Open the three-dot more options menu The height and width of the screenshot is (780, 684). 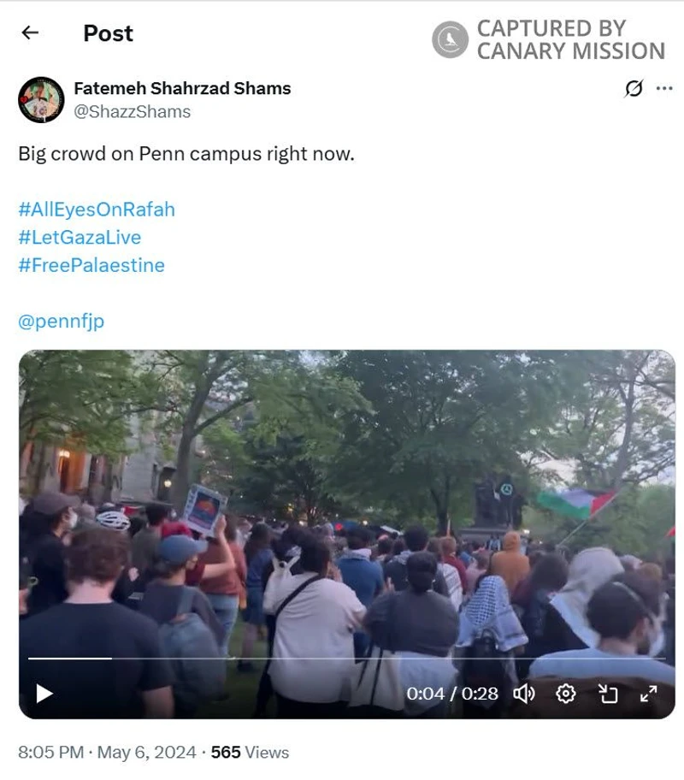[x=664, y=89]
